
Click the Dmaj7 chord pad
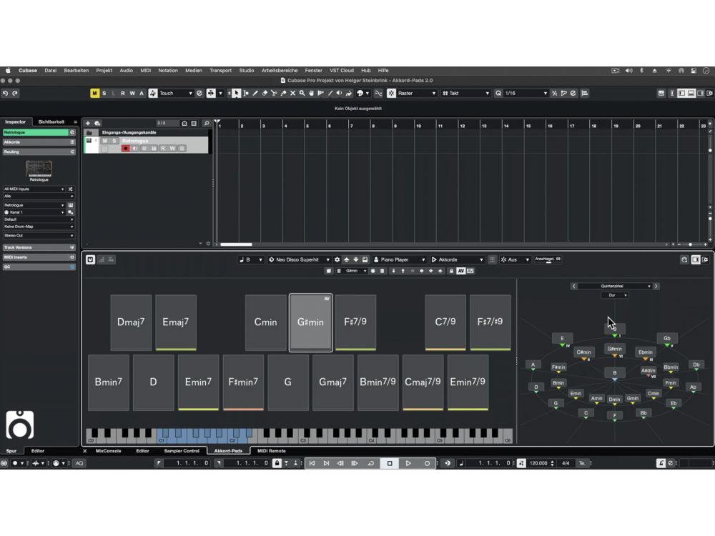(x=131, y=322)
